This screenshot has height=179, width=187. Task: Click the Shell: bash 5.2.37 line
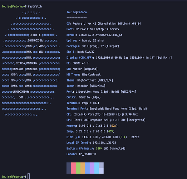coord(80,52)
